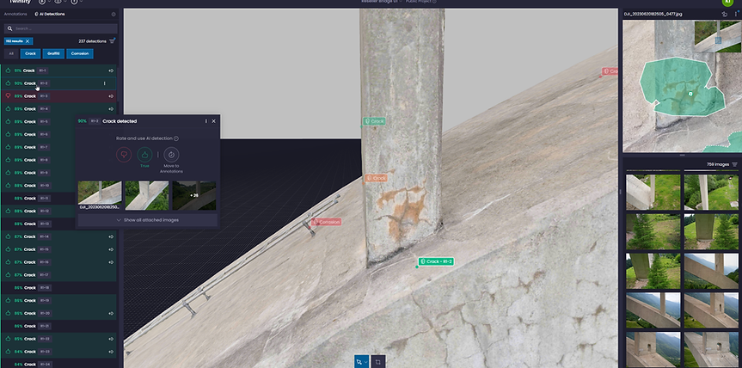Click the white marker dot in the image mask
Image resolution: width=742 pixels, height=368 pixels.
[690, 94]
